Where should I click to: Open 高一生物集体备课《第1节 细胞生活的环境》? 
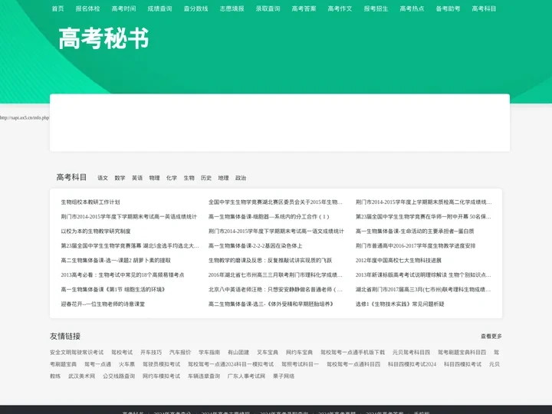coord(113,290)
